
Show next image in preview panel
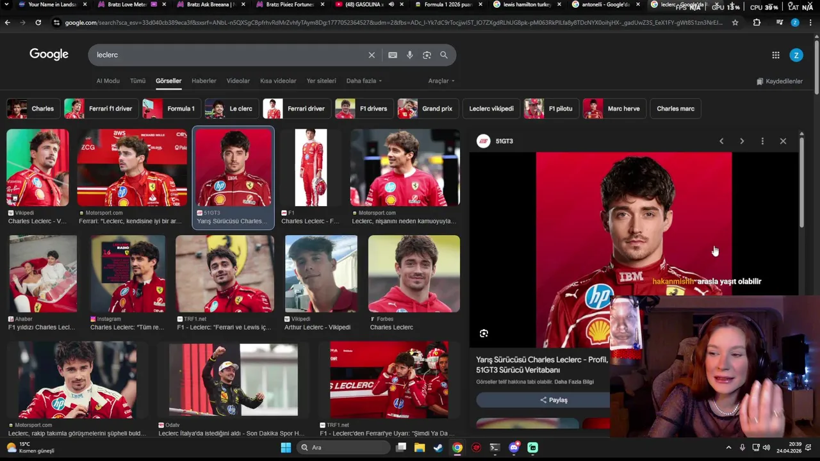[x=742, y=141]
